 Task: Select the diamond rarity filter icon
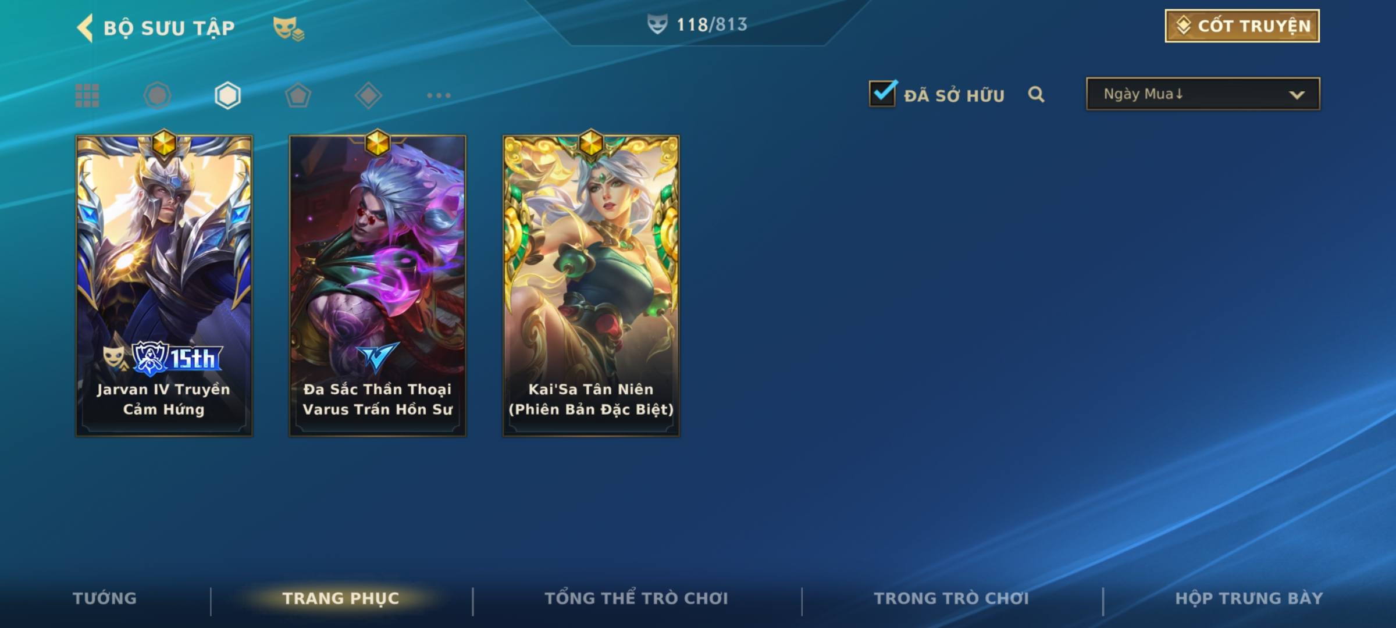click(368, 95)
